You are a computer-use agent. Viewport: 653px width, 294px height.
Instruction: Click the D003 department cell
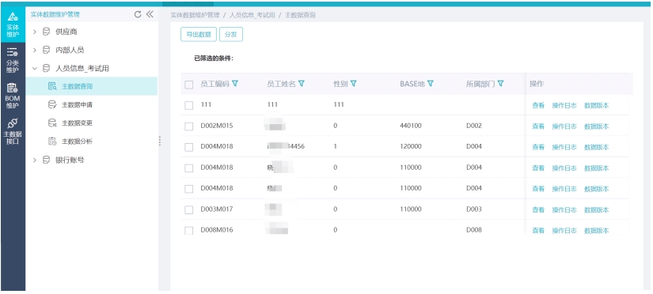(474, 209)
